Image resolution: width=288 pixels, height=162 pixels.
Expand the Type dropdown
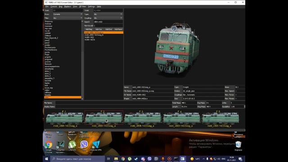point(108,14)
